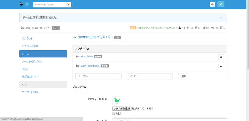
Task: Click the comments bubble count icon
Action: coord(213,28)
